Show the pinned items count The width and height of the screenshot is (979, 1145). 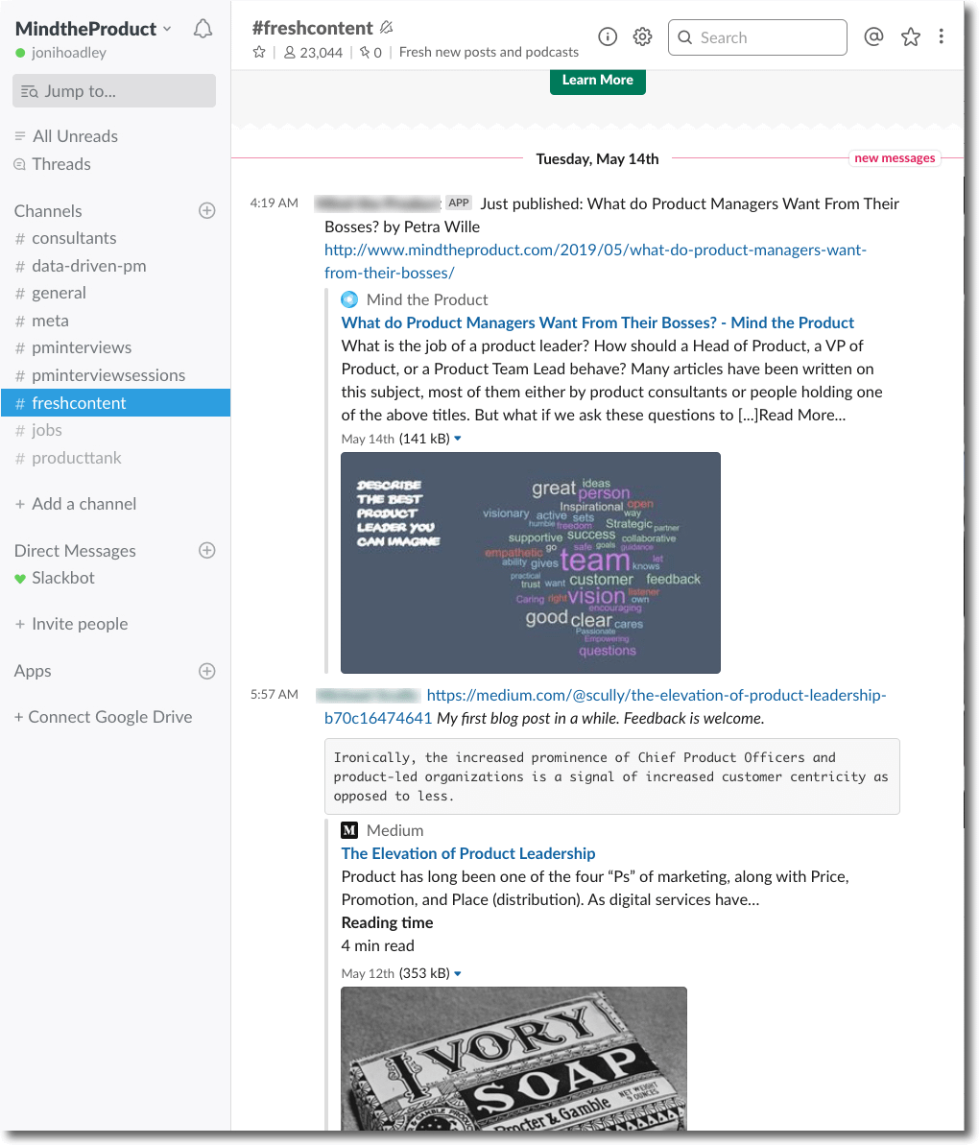coord(370,53)
